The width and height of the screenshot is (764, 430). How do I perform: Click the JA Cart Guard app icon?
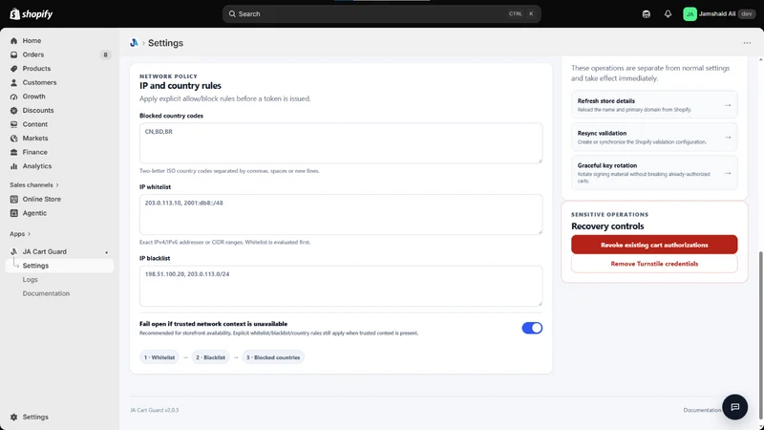[13, 251]
